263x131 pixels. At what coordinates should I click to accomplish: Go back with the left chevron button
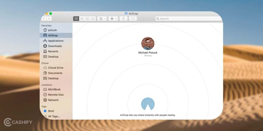point(44,18)
